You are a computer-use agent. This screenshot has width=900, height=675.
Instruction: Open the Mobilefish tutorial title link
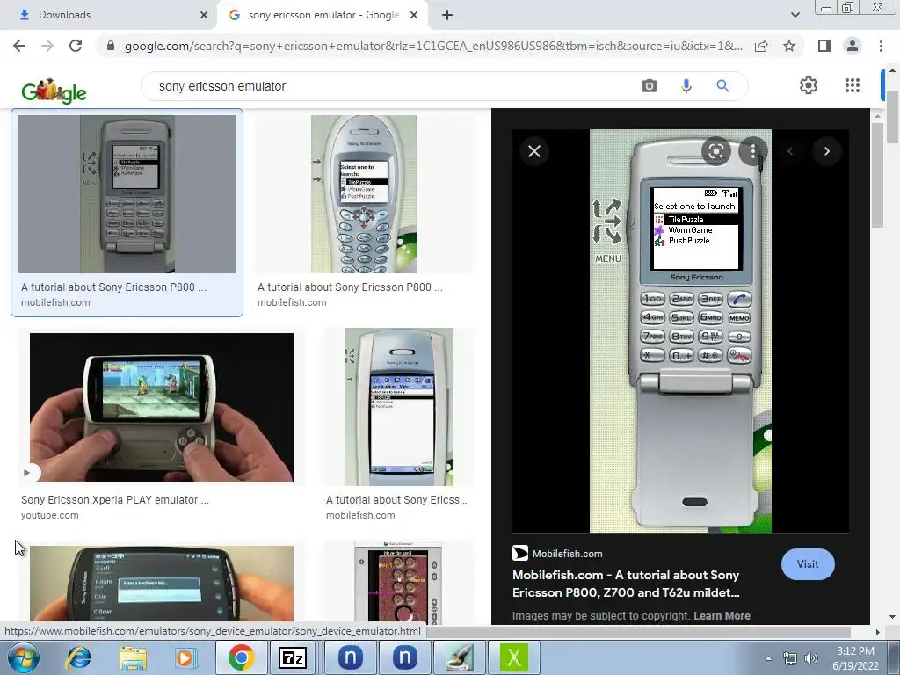626,584
